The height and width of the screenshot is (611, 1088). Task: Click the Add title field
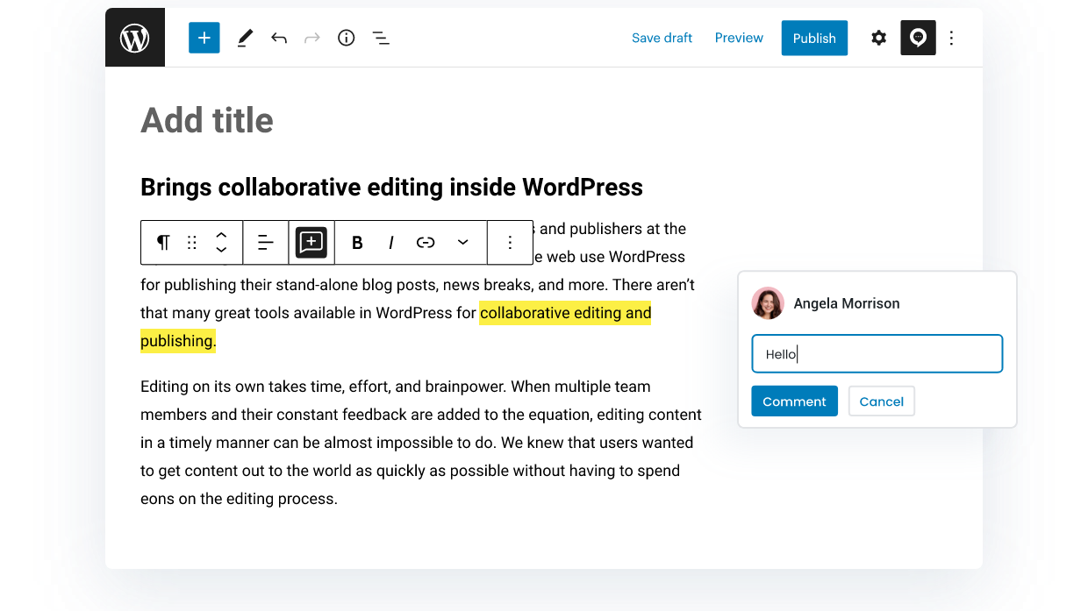click(207, 120)
